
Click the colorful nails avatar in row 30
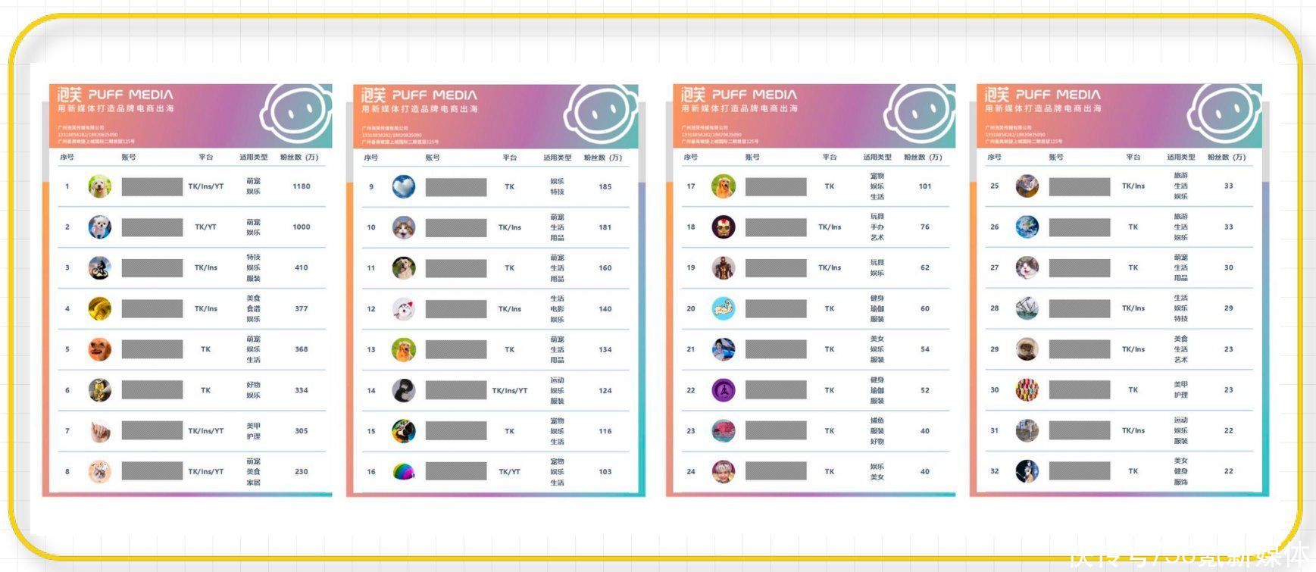click(1027, 390)
